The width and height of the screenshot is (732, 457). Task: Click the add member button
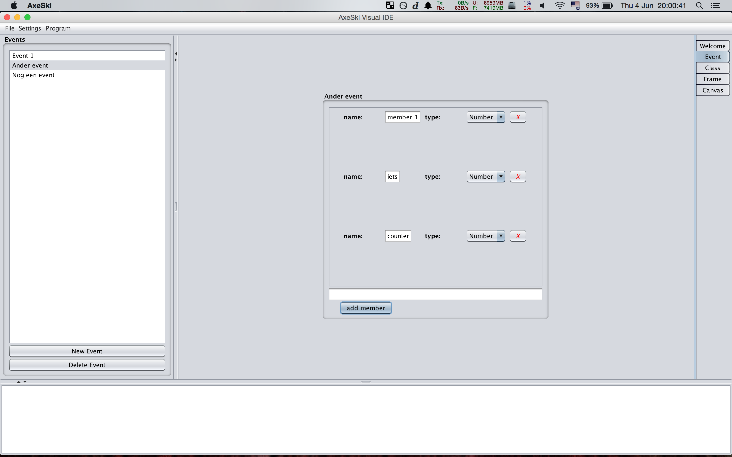pyautogui.click(x=366, y=308)
